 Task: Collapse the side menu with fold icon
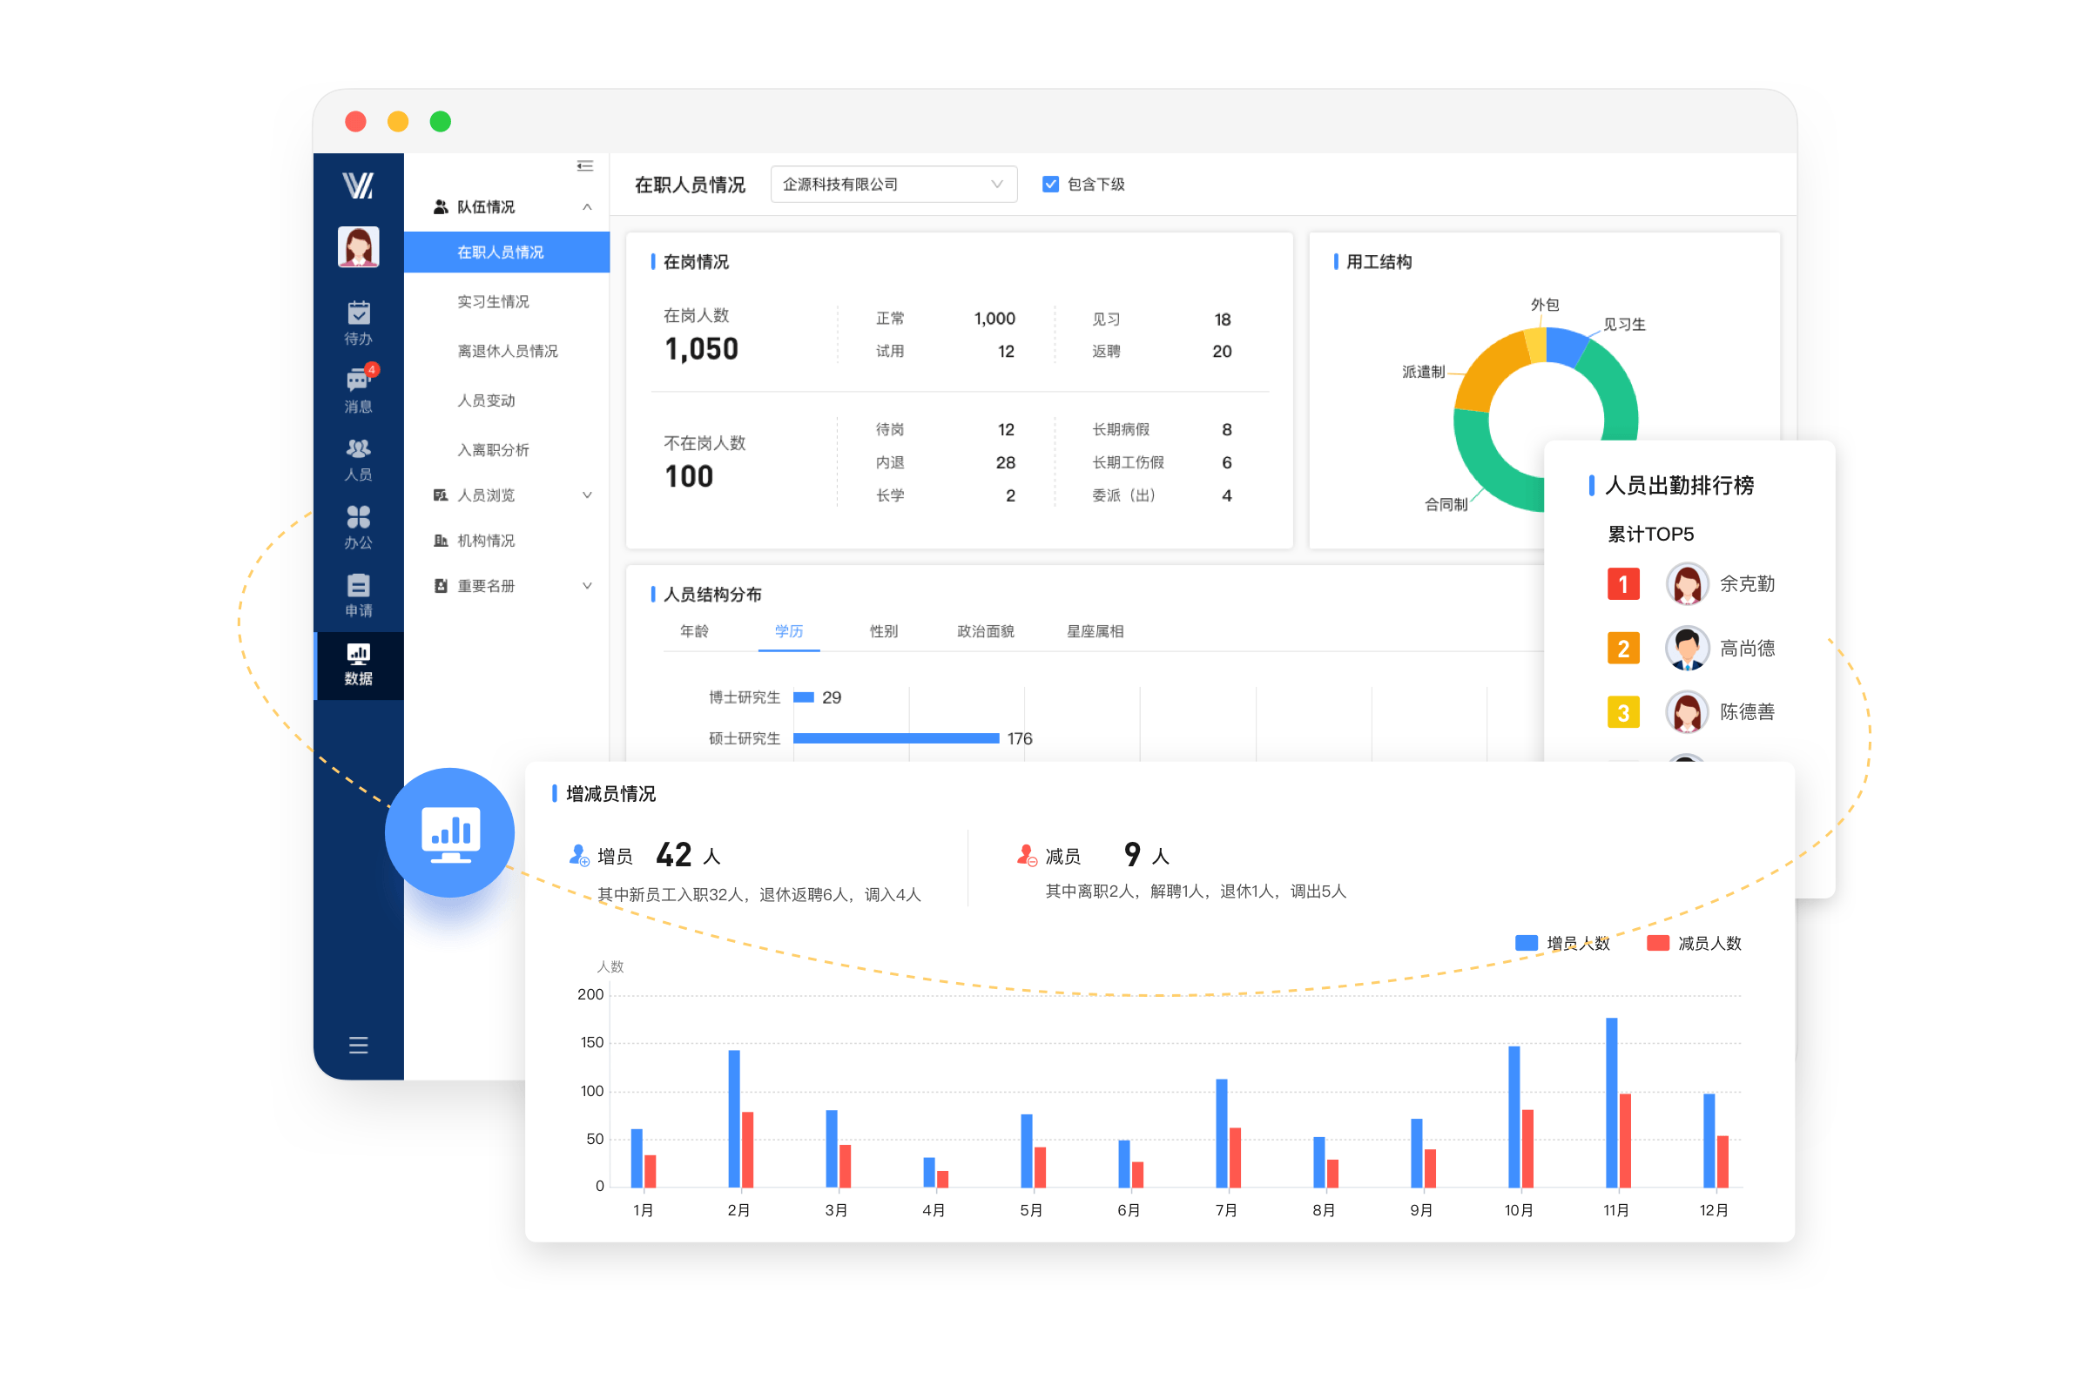(x=584, y=166)
